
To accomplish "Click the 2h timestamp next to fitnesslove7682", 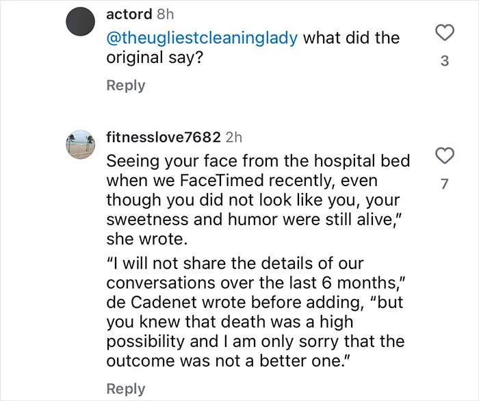I will click(x=234, y=137).
